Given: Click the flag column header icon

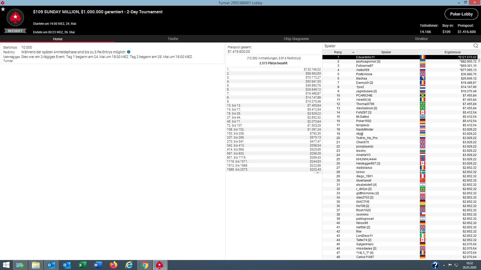Looking at the screenshot, I should click(422, 52).
